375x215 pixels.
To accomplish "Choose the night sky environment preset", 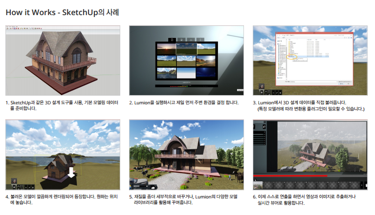I will pos(206,73).
